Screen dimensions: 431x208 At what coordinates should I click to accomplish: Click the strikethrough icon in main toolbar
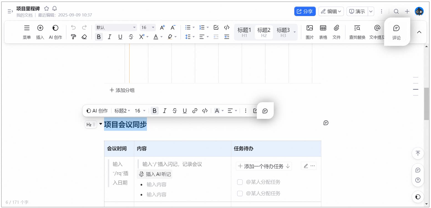[131, 37]
